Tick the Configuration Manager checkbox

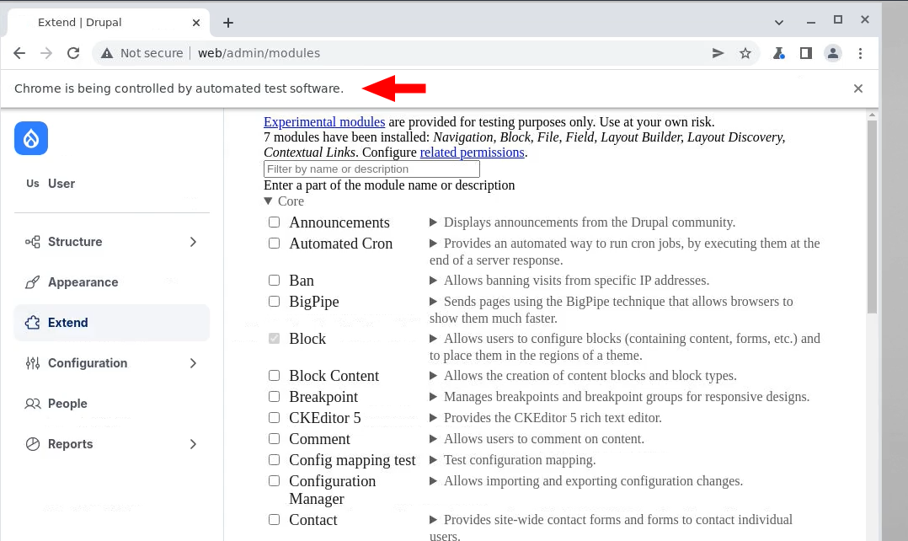[x=274, y=481]
